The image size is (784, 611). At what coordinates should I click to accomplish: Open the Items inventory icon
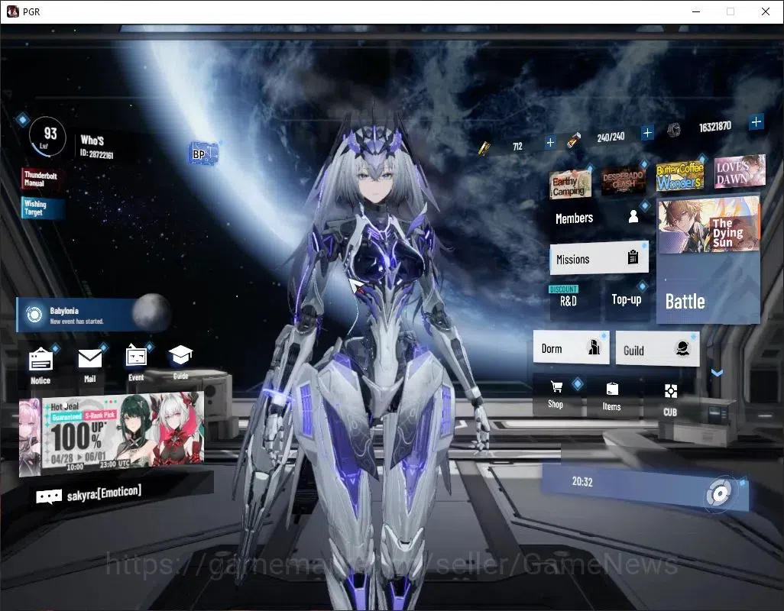click(x=612, y=390)
